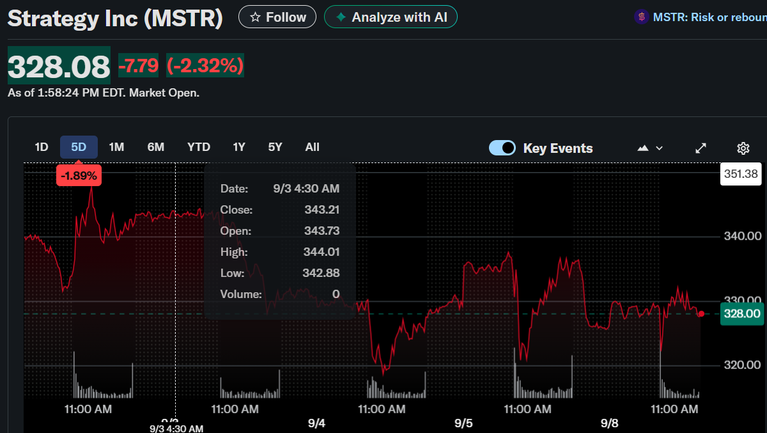Select the 5D range tab

point(79,147)
